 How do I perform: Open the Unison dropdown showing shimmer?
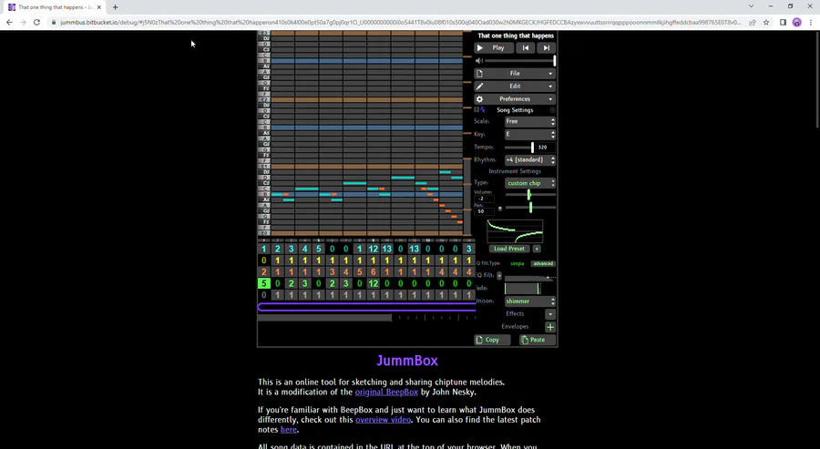(x=529, y=301)
